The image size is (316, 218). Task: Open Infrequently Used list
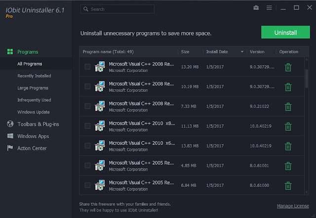(x=34, y=100)
